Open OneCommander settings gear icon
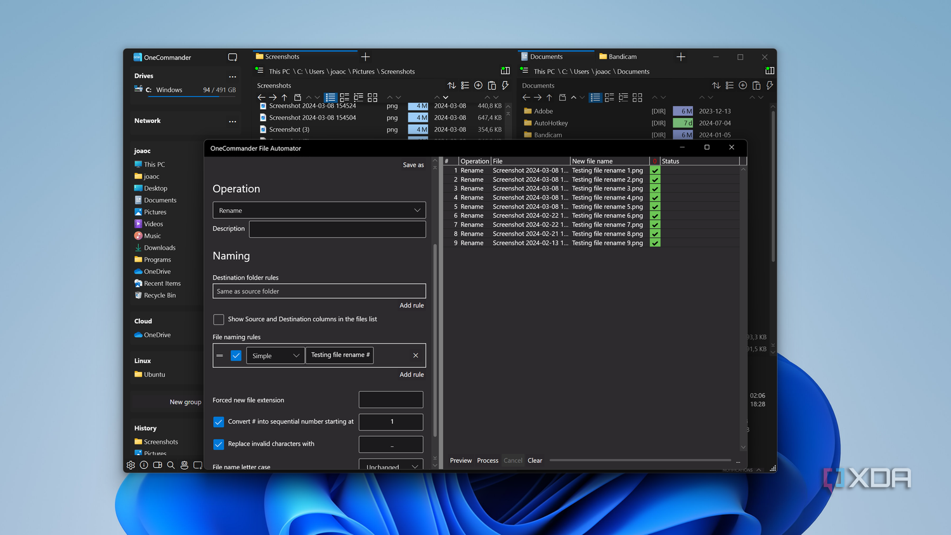 (131, 465)
